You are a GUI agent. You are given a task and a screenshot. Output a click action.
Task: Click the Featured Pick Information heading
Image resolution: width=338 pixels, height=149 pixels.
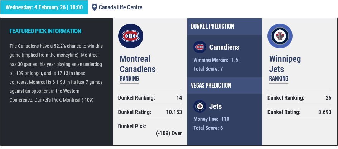click(45, 31)
